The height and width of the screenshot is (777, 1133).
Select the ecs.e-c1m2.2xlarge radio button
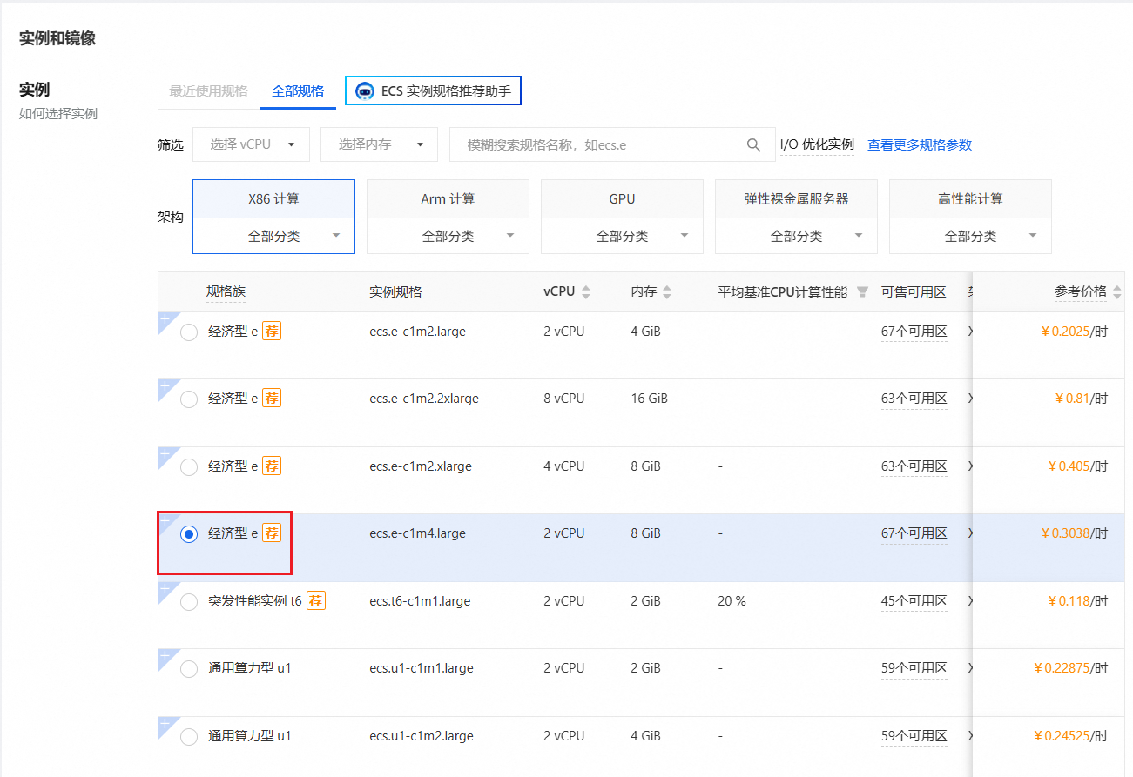[189, 399]
